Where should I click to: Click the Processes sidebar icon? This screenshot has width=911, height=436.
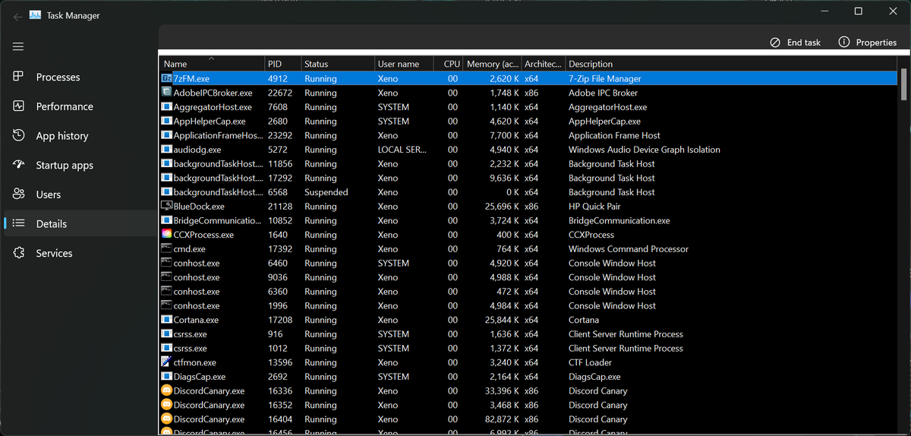[x=19, y=77]
